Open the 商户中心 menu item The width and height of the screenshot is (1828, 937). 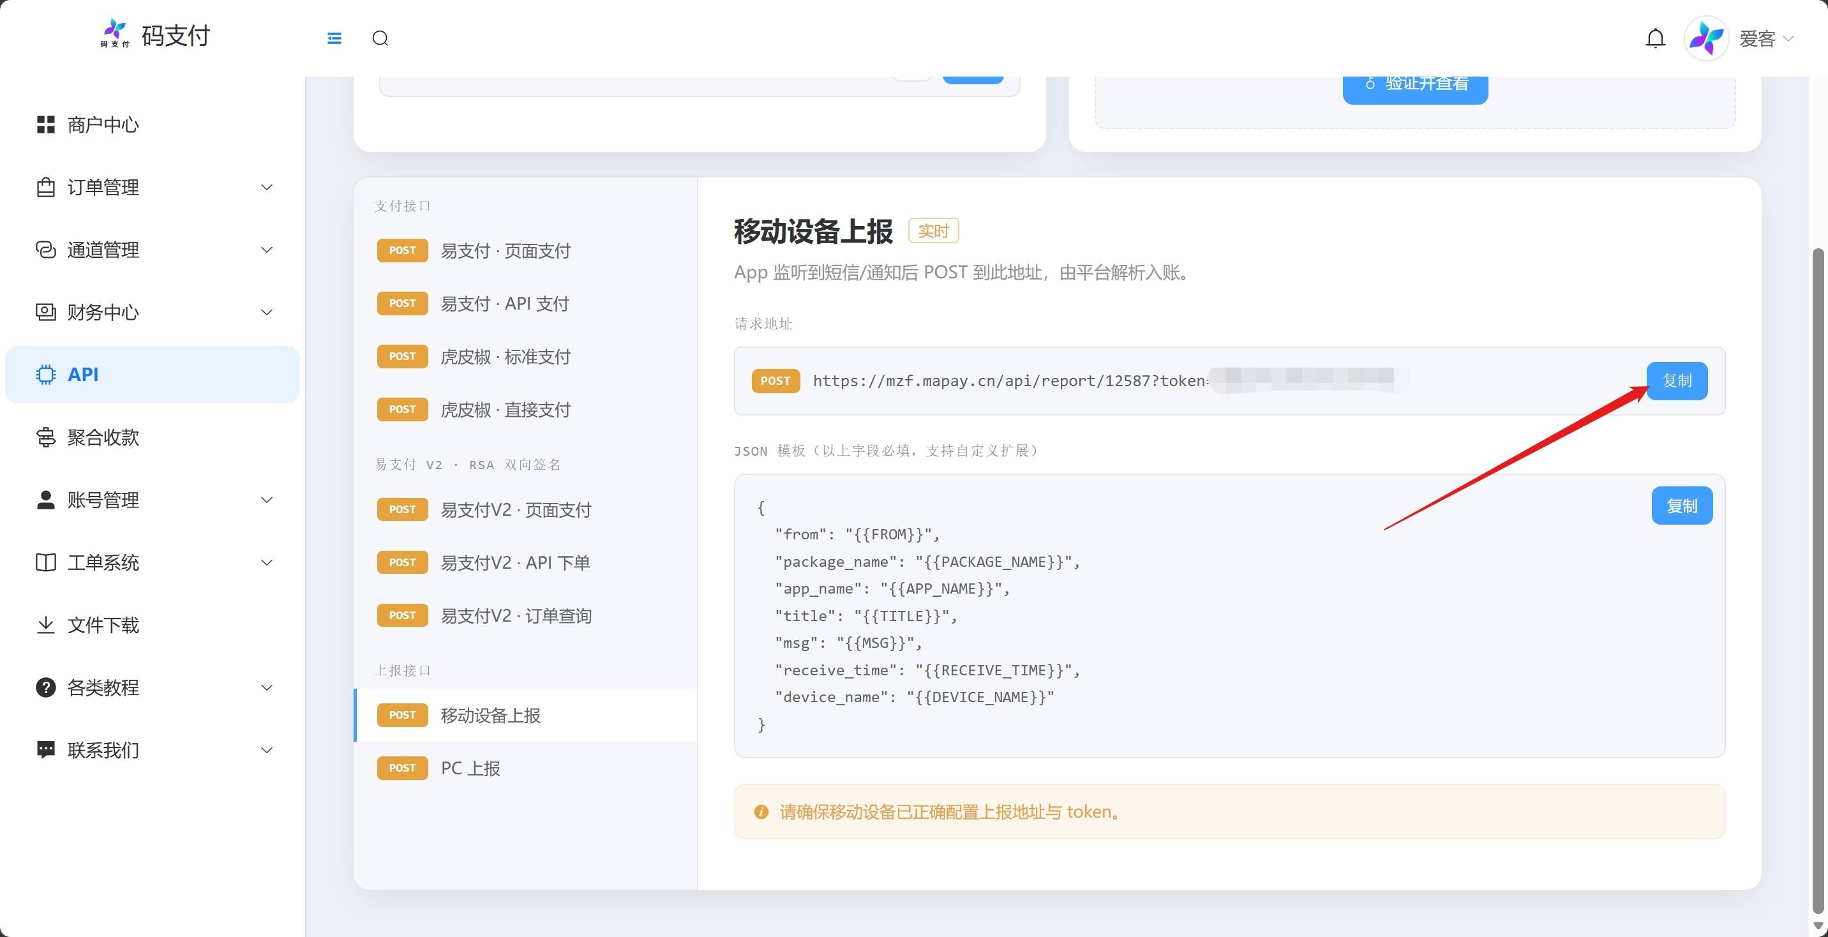[x=152, y=125]
